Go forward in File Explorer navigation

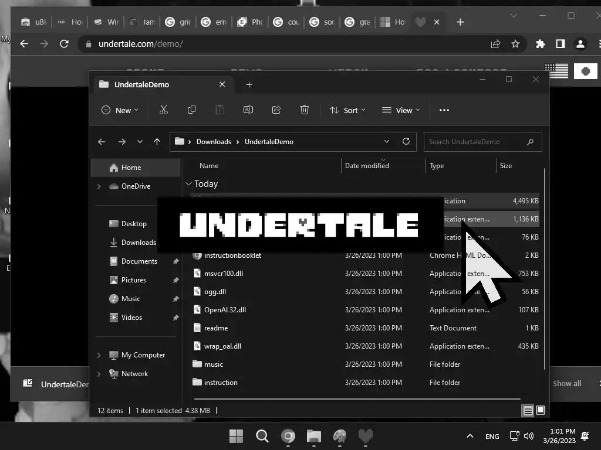[x=122, y=142]
